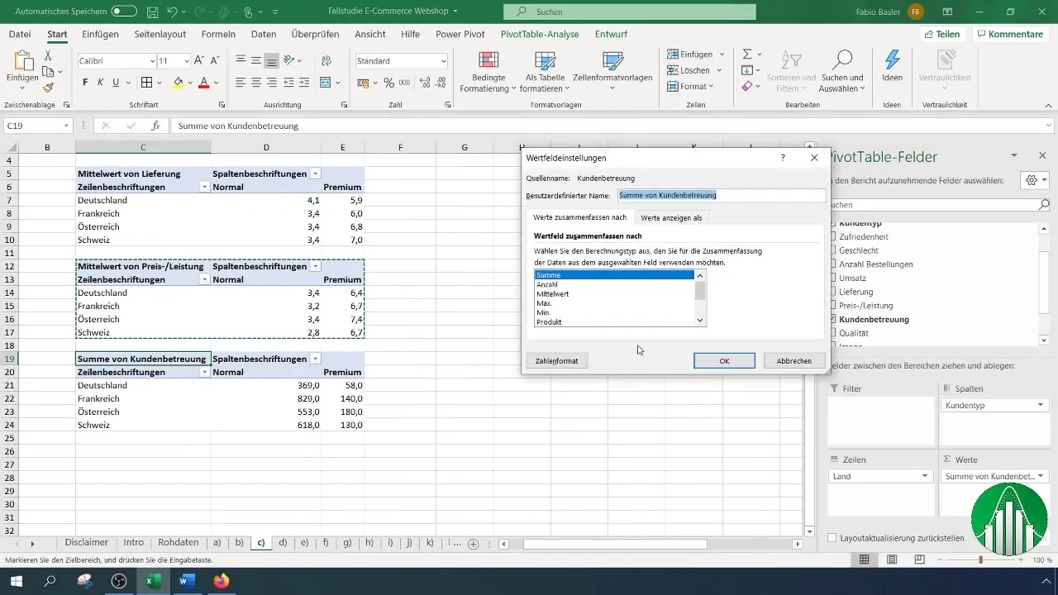Image resolution: width=1058 pixels, height=595 pixels.
Task: Open the Einfügen ribbon tab
Action: tap(100, 34)
